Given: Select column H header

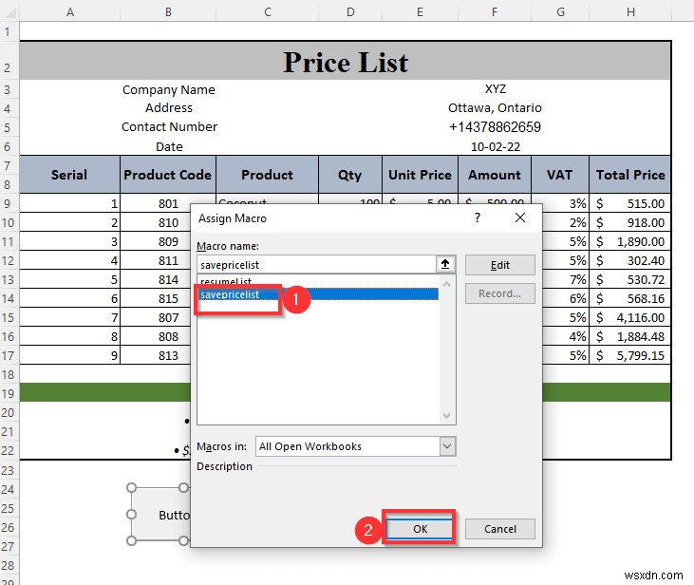Looking at the screenshot, I should click(630, 12).
